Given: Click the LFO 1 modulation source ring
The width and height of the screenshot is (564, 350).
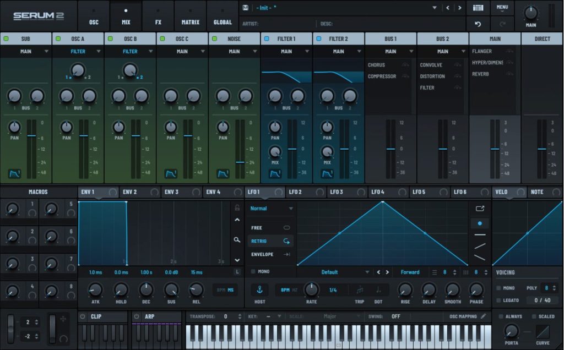Looking at the screenshot, I should (x=278, y=192).
